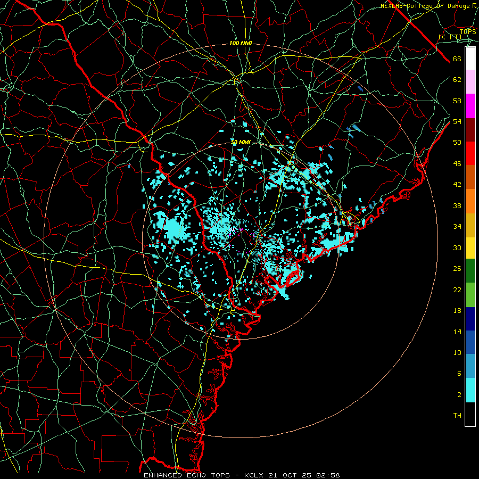Click the dark green legend swatch
The width and height of the screenshot is (479, 479).
point(470,271)
